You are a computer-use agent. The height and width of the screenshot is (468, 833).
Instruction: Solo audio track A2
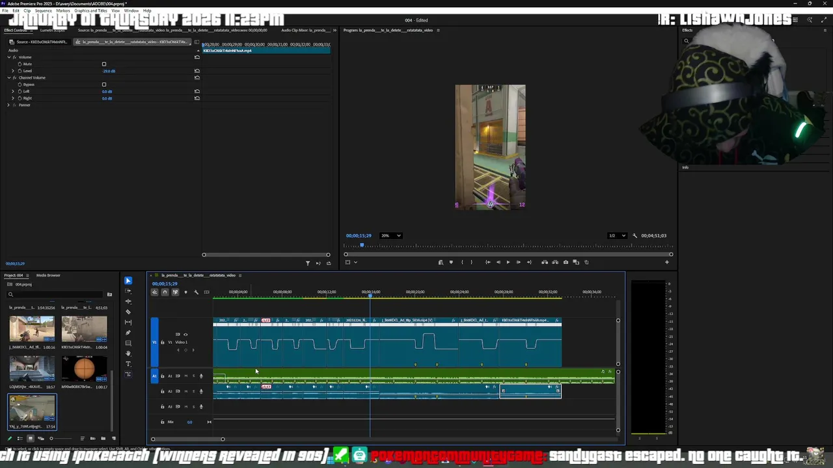click(x=193, y=391)
